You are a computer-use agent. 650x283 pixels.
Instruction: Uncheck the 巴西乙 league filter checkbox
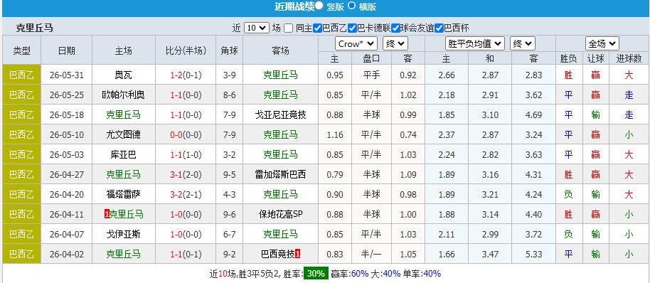318,28
